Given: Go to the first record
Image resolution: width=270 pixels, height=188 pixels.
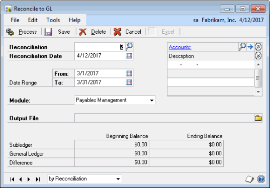Looking at the screenshot, I should point(12,179).
